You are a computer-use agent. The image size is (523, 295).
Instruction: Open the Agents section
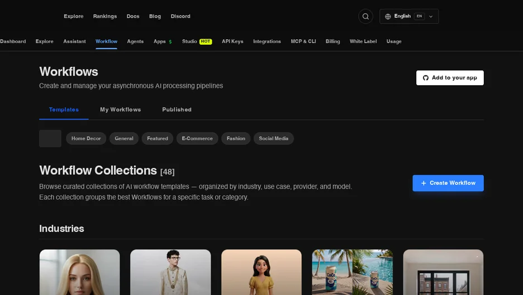(x=135, y=41)
